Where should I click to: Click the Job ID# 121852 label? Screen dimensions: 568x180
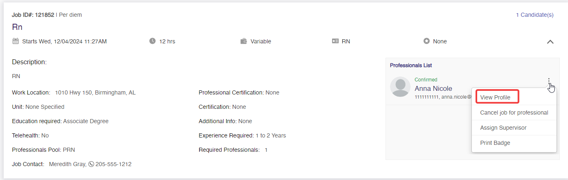[33, 15]
